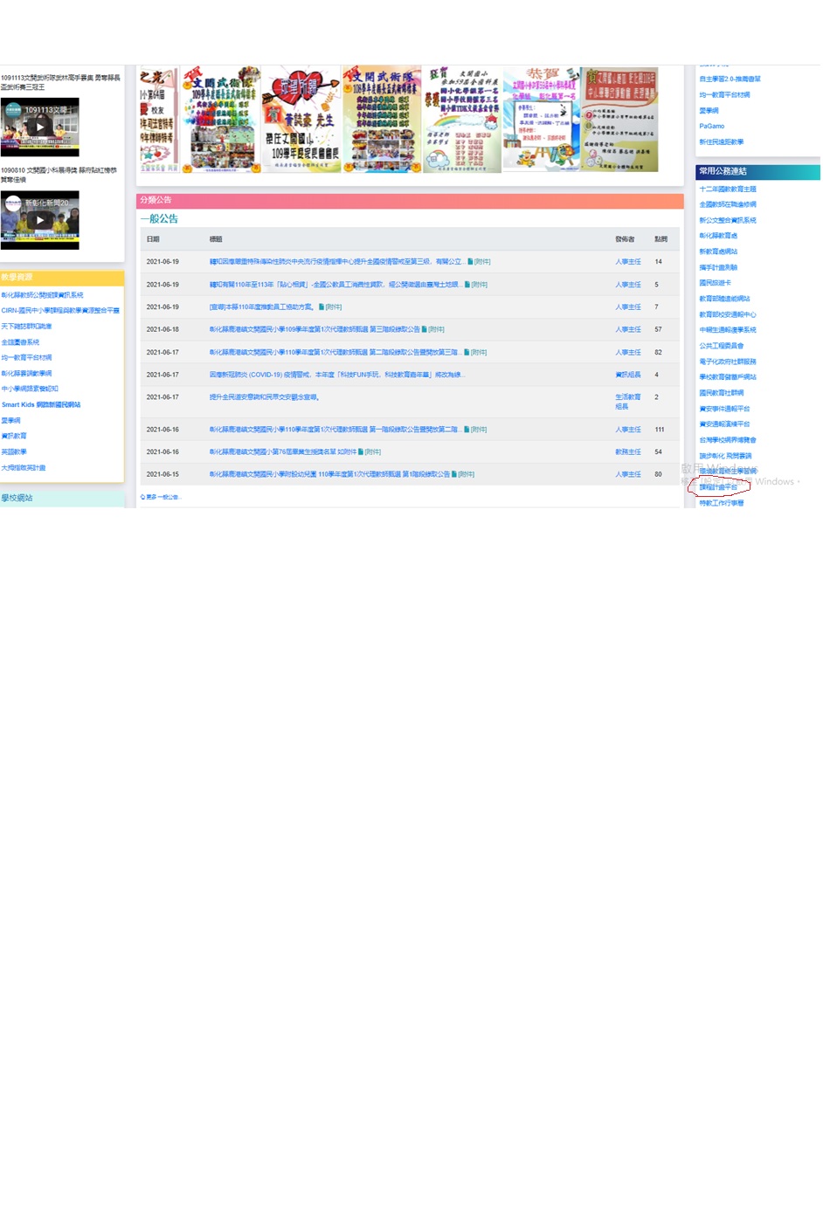Click publisher 資訊組長
Image resolution: width=823 pixels, height=1226 pixels.
click(x=628, y=375)
